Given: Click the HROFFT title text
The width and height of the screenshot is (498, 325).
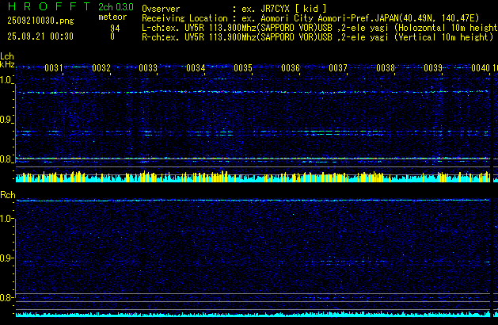Looking at the screenshot, I should coord(48,6).
